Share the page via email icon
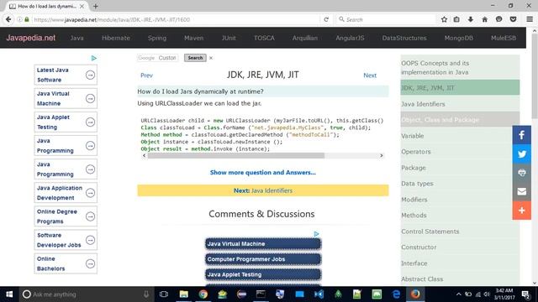The height and width of the screenshot is (302, 538). click(521, 191)
